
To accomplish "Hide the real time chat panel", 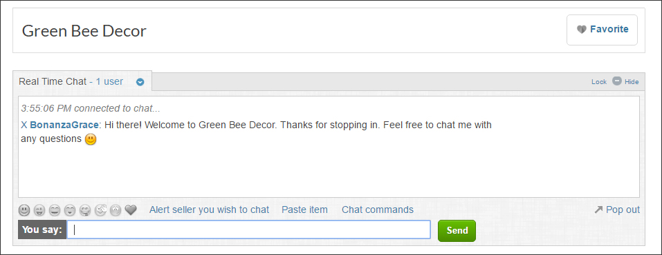I will tap(626, 81).
